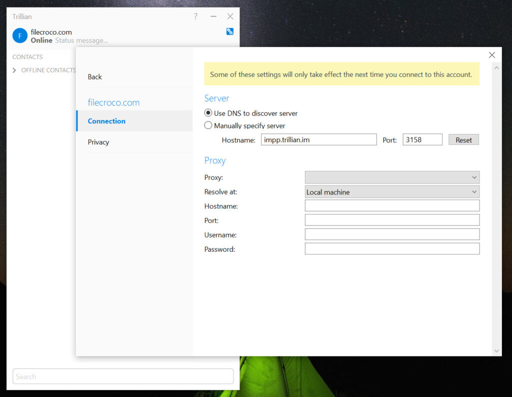Click the proxy Username field

click(392, 234)
